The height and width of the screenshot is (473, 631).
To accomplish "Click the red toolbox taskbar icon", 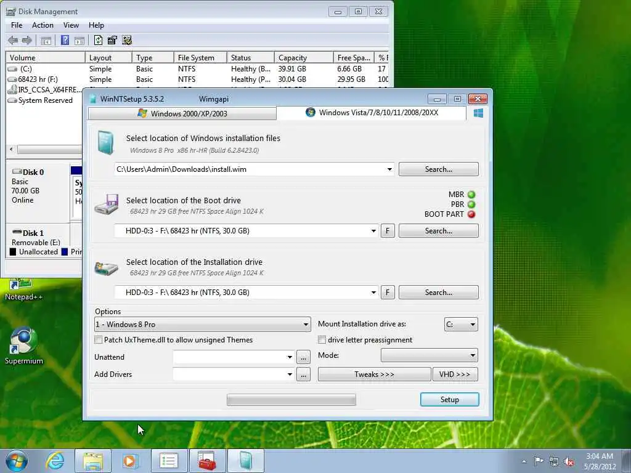I will click(207, 461).
